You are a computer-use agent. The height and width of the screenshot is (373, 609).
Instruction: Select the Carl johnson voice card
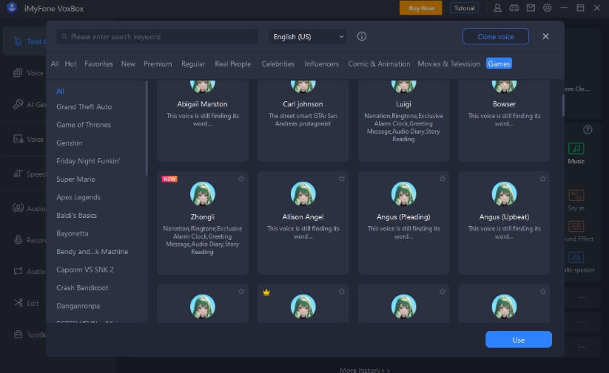(303, 120)
